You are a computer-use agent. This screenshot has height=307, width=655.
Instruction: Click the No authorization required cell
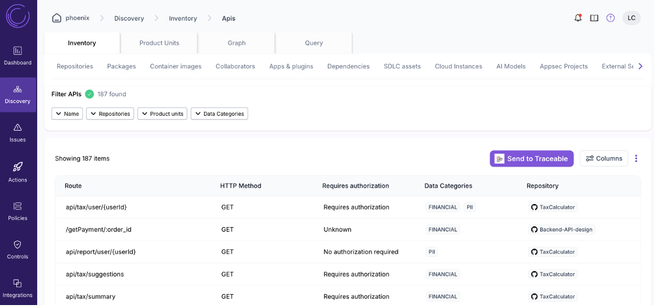pos(361,252)
